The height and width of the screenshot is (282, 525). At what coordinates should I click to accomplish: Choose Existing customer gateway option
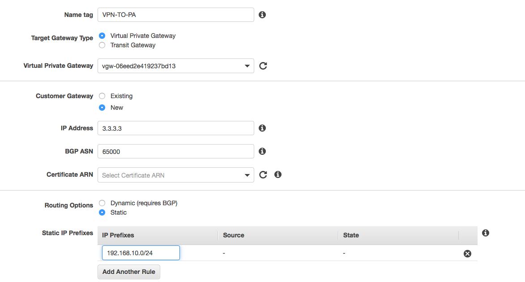102,96
